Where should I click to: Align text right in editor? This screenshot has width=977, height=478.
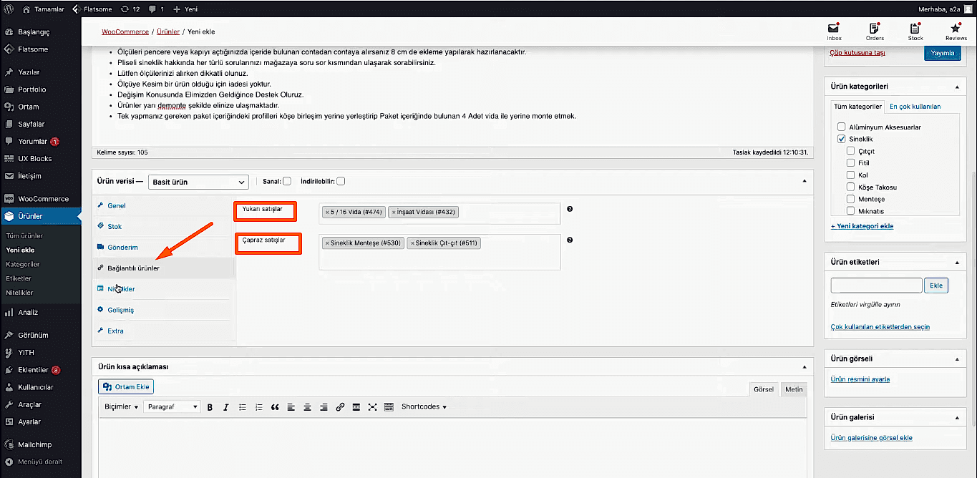324,406
